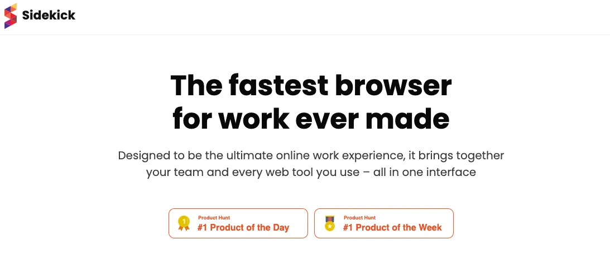
Task: Open the #1 Product of the Week badge
Action: 383,223
